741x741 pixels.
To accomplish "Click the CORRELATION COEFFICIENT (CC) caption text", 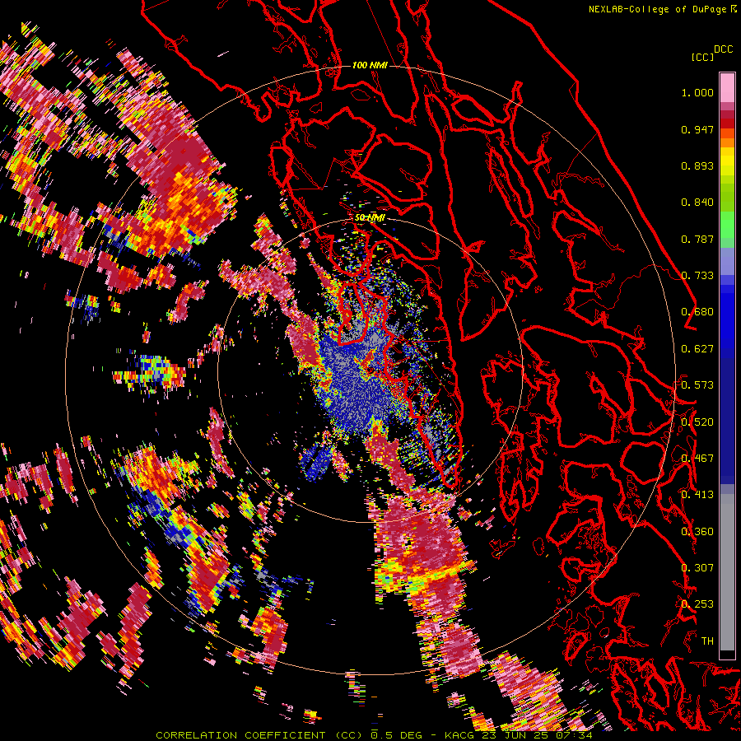I will point(259,735).
